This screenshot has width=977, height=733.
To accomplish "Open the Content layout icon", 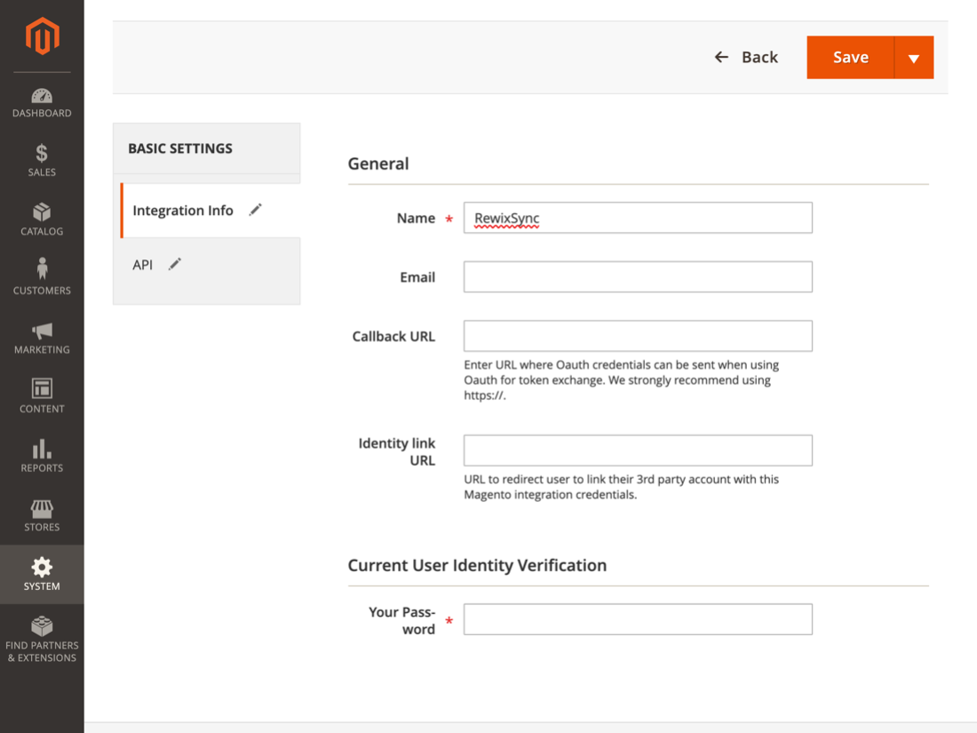I will 42,388.
